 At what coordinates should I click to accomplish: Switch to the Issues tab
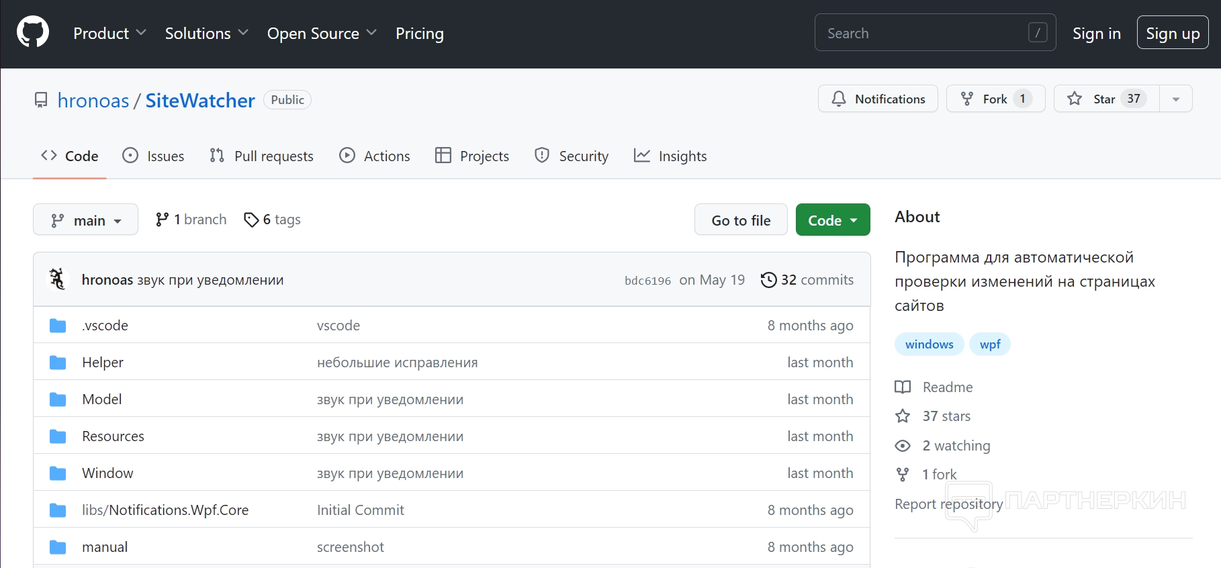[x=153, y=156]
